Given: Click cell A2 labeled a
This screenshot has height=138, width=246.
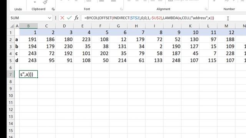Looking at the screenshot, I should click(17, 39).
